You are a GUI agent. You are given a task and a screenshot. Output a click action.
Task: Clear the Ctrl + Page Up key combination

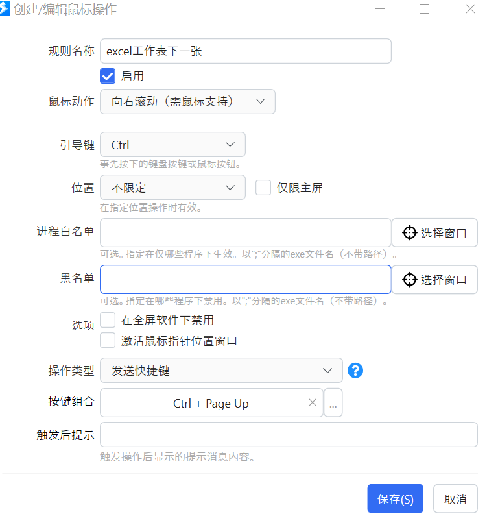pos(313,403)
